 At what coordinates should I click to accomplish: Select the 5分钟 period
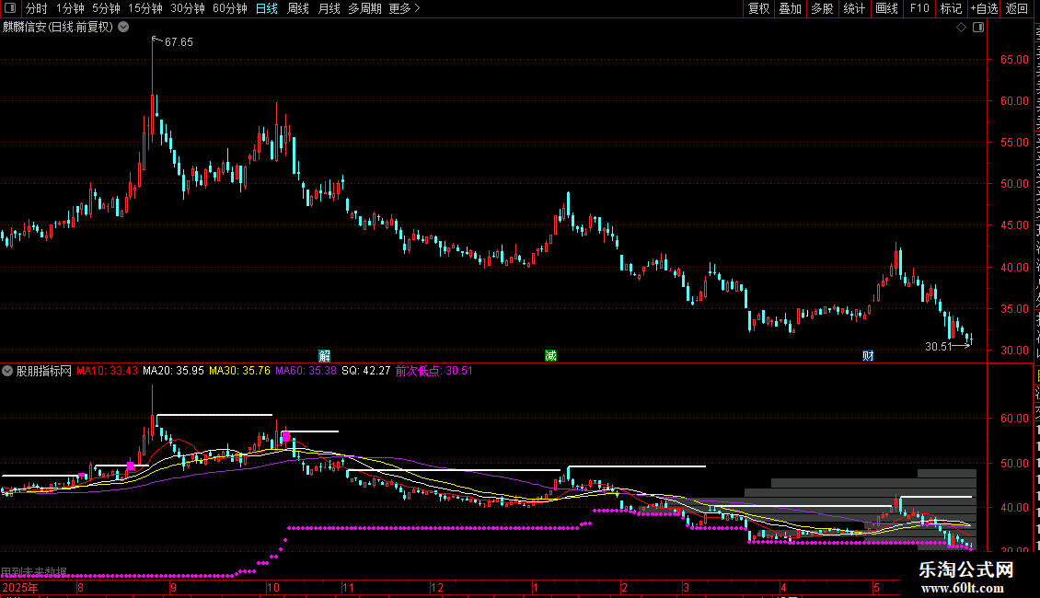pos(106,8)
